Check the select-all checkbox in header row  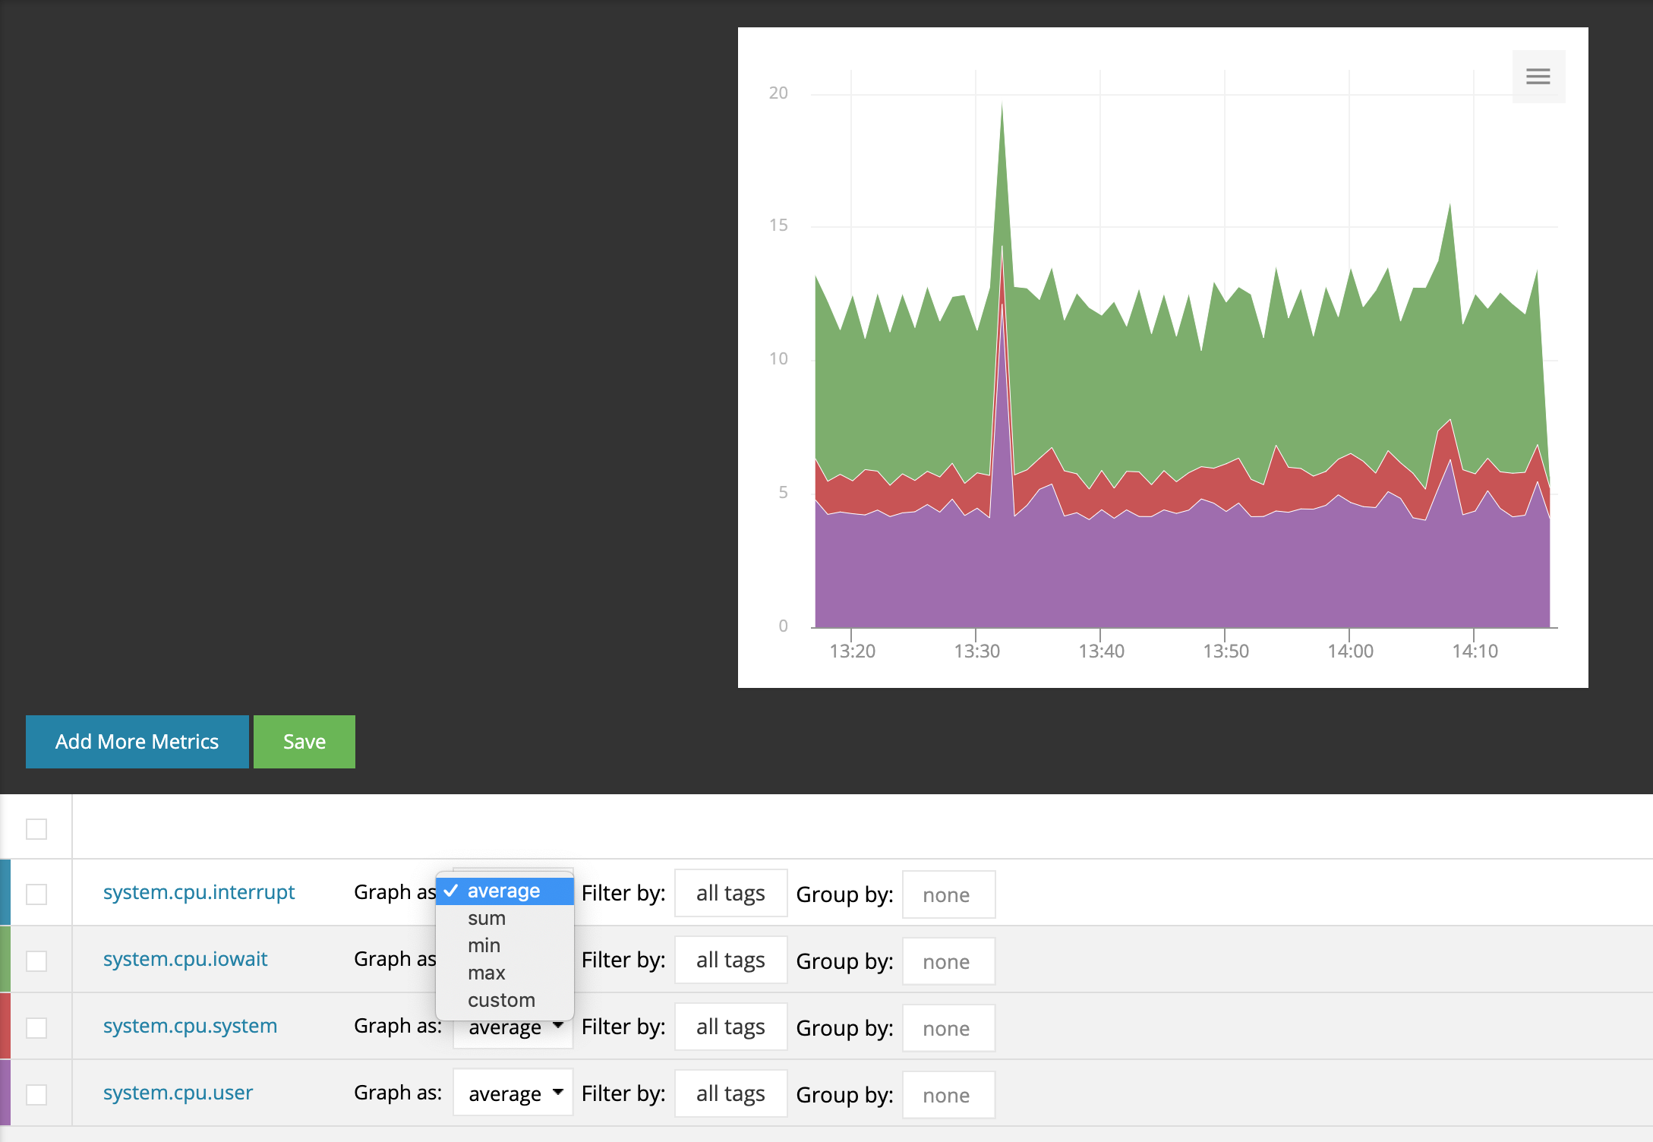pyautogui.click(x=36, y=828)
